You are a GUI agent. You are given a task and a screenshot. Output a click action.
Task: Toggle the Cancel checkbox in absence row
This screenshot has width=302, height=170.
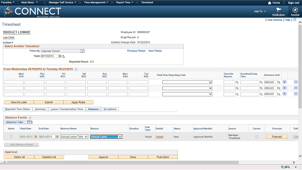click(x=257, y=136)
